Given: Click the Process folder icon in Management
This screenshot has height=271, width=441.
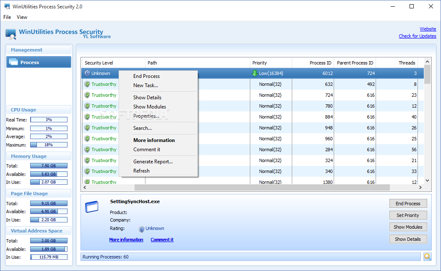Looking at the screenshot, I should click(x=13, y=62).
